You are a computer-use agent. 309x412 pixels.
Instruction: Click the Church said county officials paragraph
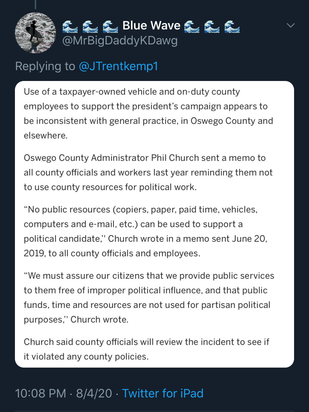click(x=147, y=349)
